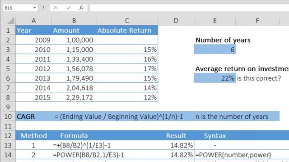Click the 'Average return on investment' label
This screenshot has height=162, width=289.
(x=242, y=69)
